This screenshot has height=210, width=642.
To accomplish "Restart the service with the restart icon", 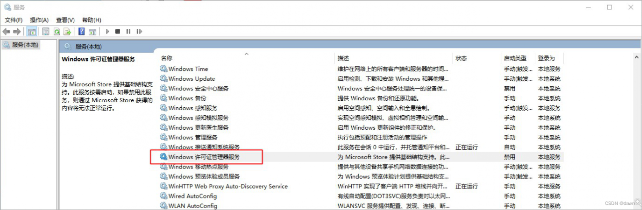I will point(139,31).
